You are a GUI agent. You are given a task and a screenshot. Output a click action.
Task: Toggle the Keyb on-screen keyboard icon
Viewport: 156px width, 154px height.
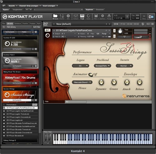82,17
